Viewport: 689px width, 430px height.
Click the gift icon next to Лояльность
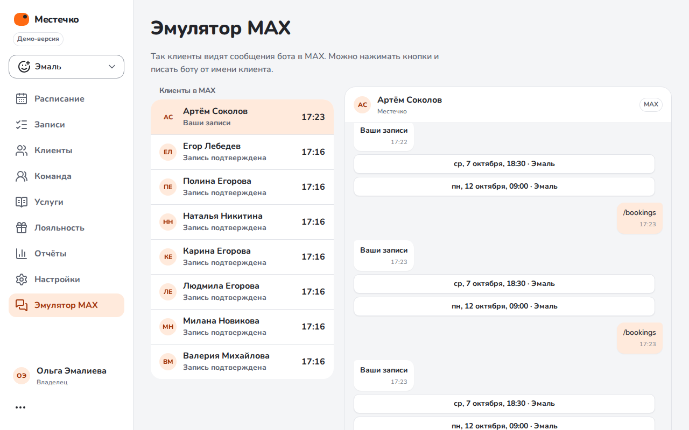pos(22,228)
